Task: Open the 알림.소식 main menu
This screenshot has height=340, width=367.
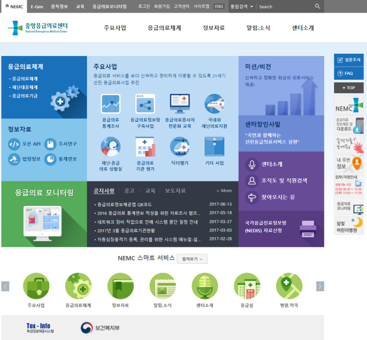Action: pos(258,28)
